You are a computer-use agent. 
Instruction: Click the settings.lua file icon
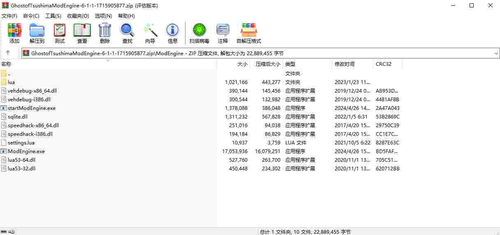click(x=4, y=143)
